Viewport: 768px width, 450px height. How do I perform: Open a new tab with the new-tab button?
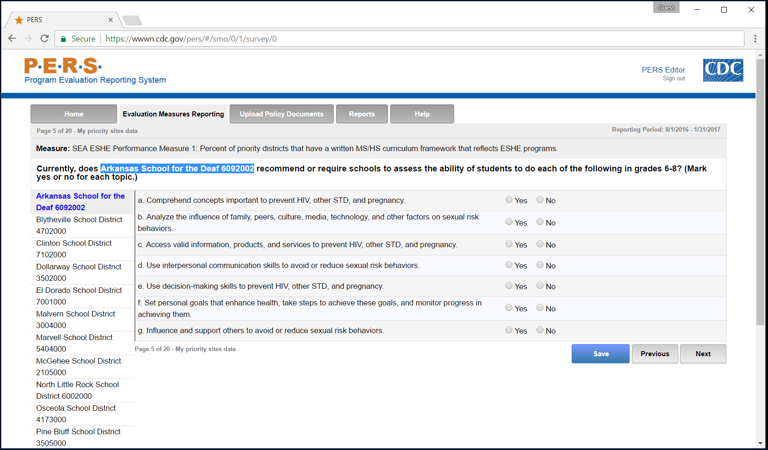(x=132, y=20)
